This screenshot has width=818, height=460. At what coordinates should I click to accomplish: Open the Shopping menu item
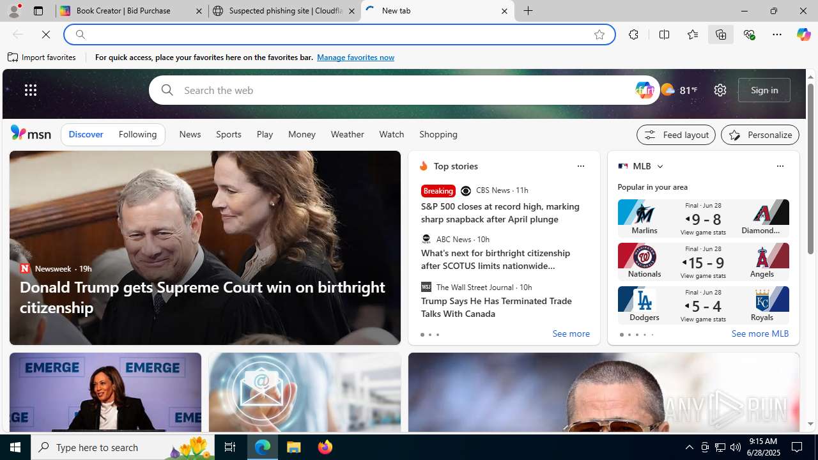pyautogui.click(x=438, y=134)
